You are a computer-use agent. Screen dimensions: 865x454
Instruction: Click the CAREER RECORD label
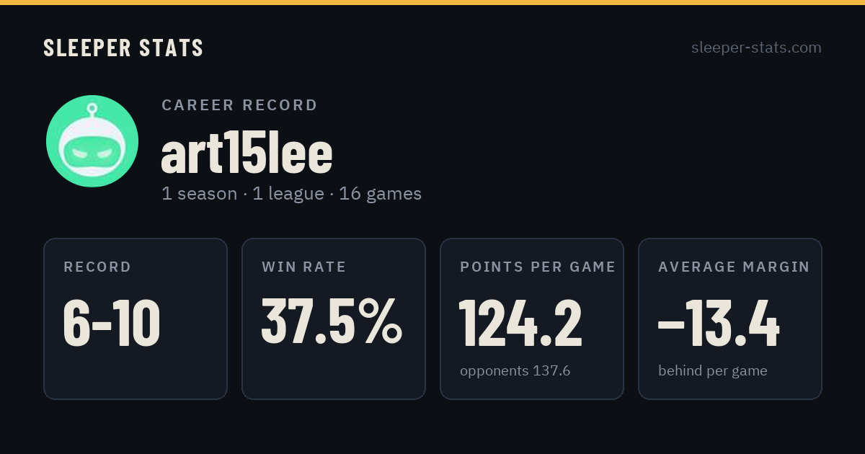[240, 105]
